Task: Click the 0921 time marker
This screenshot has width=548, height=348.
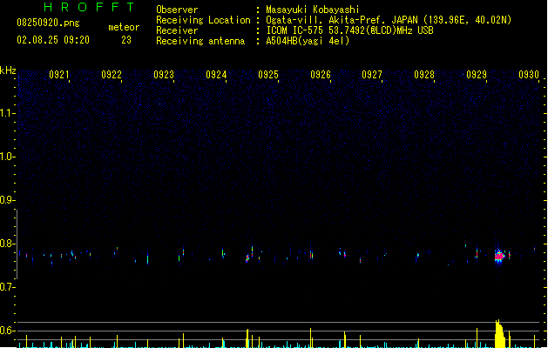Action: (59, 75)
